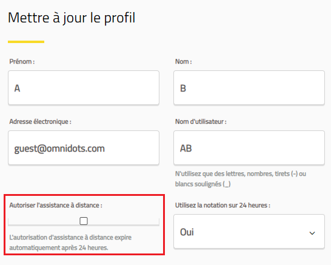The height and width of the screenshot is (265, 331).
Task: Open the 24-hour notation dropdown
Action: 249,232
